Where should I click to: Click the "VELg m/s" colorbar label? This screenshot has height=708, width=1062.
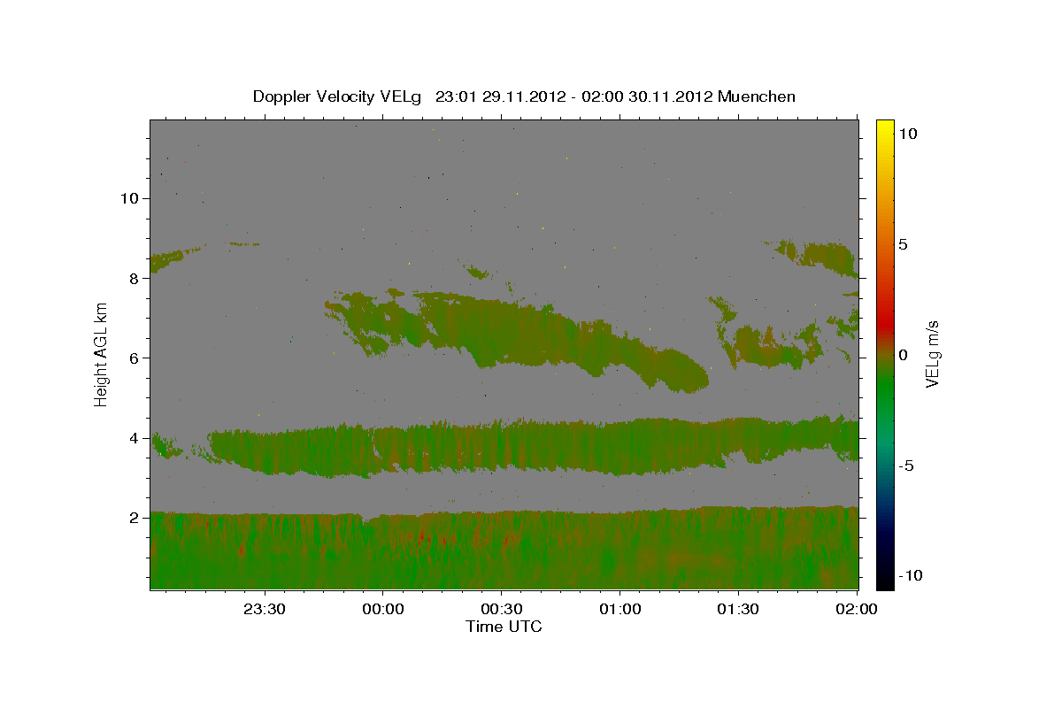(932, 354)
